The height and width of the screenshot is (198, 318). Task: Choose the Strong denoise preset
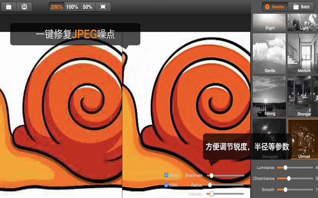pos(269,96)
